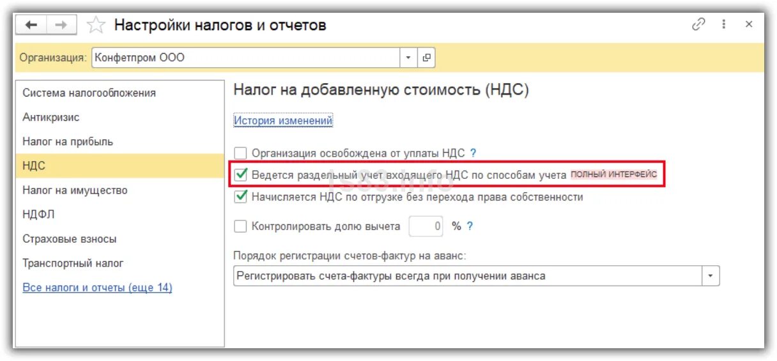Screen dimensions: 777x361
Task: Open Налог на имущество section
Action: (119, 190)
